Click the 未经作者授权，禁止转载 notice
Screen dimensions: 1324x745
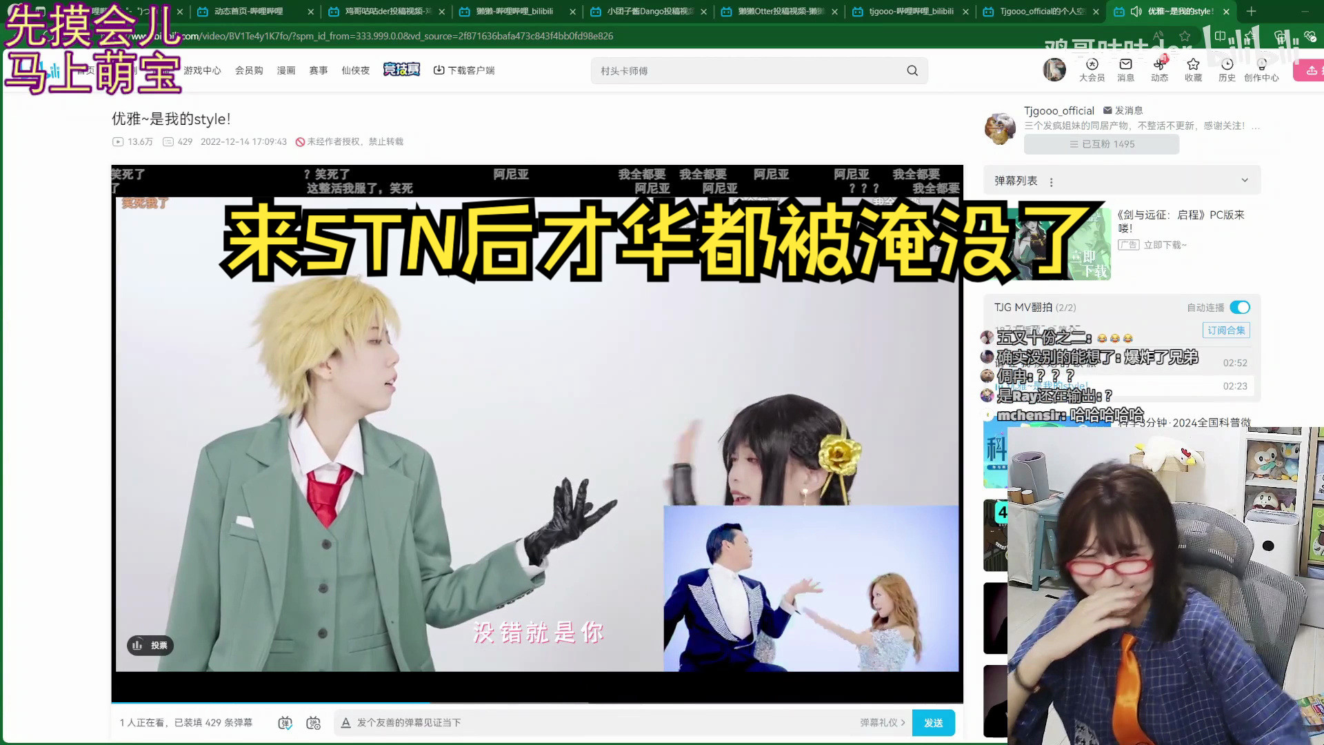(x=349, y=141)
